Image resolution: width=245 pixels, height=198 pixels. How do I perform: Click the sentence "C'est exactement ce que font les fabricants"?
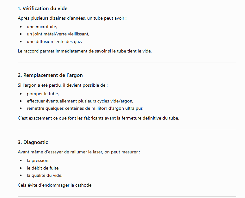click(x=98, y=118)
